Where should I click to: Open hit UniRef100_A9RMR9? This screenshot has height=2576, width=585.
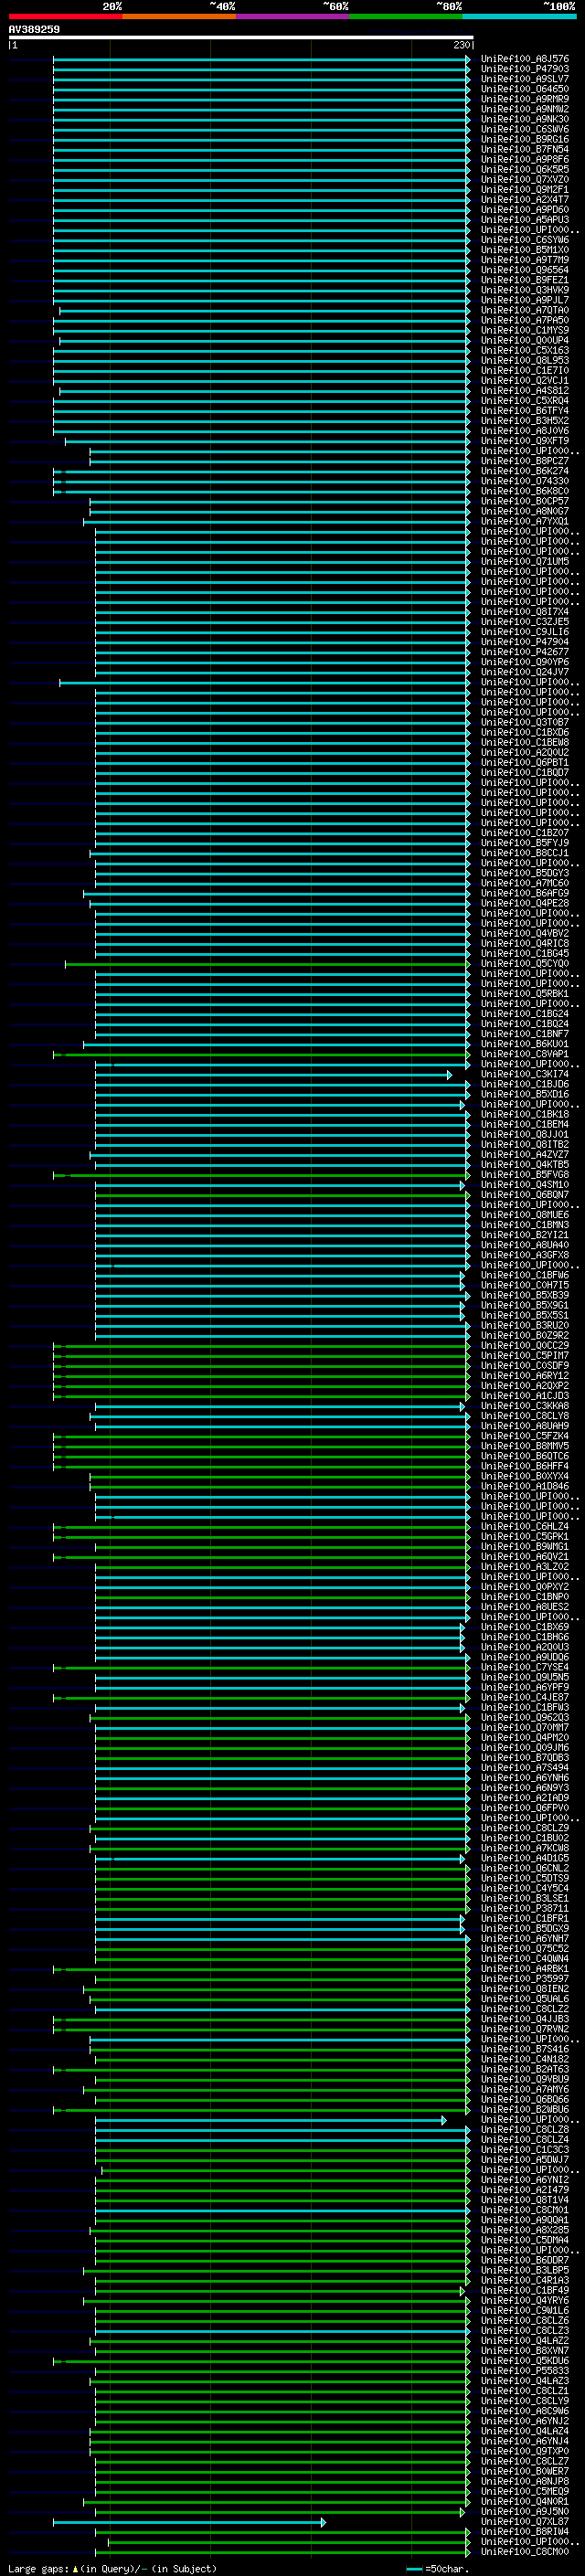point(525,99)
